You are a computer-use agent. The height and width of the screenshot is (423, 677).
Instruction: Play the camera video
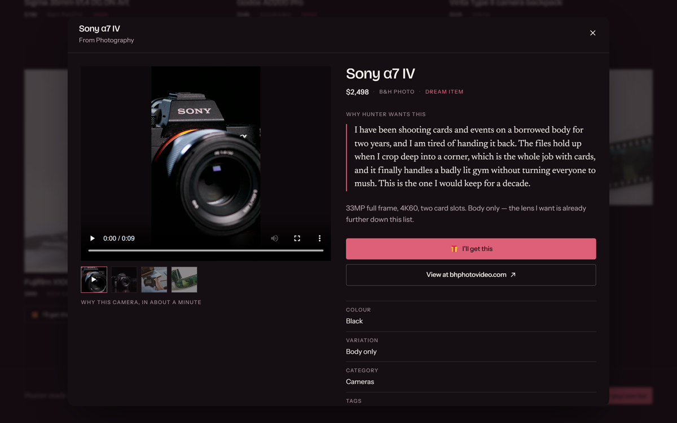click(93, 239)
